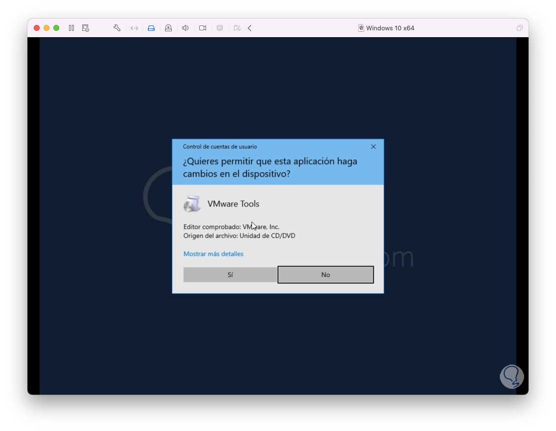Click 'Origen del archivo: Unidad de CD/DVD' text
This screenshot has height=431, width=556.
click(239, 236)
